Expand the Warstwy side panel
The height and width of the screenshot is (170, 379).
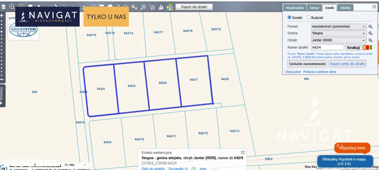click(x=2, y=96)
